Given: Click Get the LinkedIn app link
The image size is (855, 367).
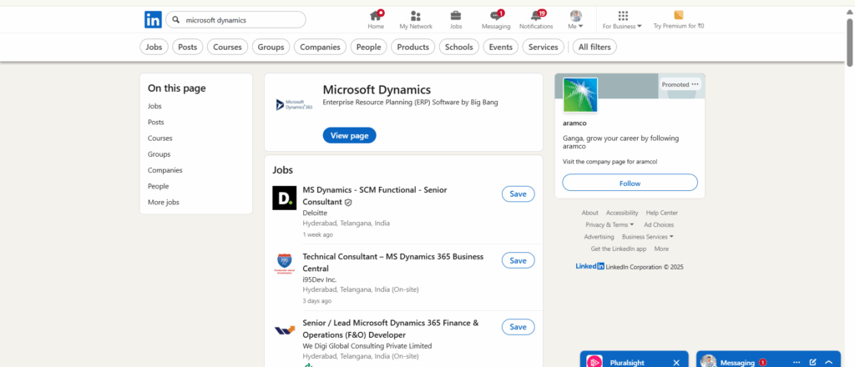Looking at the screenshot, I should (619, 249).
